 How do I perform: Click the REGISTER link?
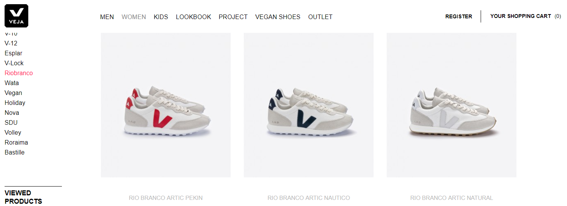tap(458, 16)
